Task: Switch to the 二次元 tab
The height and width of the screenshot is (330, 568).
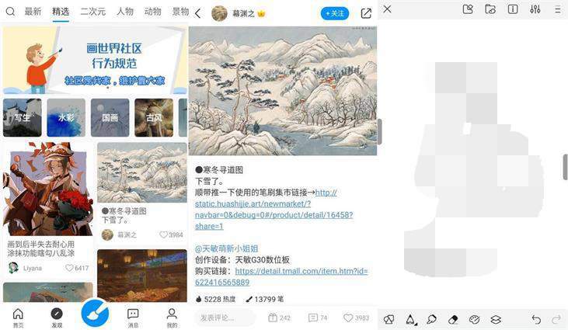Action: (92, 12)
